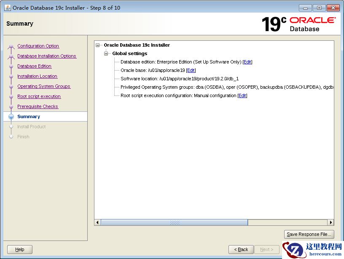Click the Database Edition step marker

(11, 66)
